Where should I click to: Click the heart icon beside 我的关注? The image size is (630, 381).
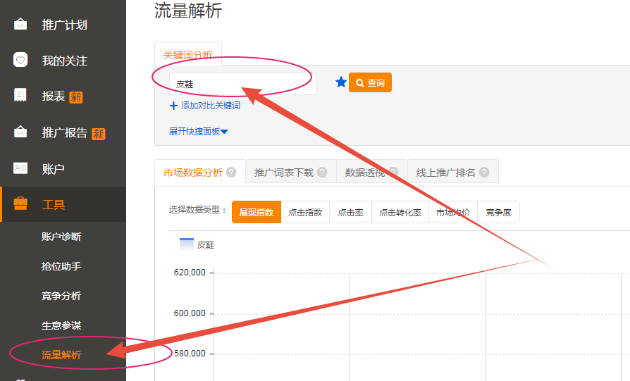point(20,61)
